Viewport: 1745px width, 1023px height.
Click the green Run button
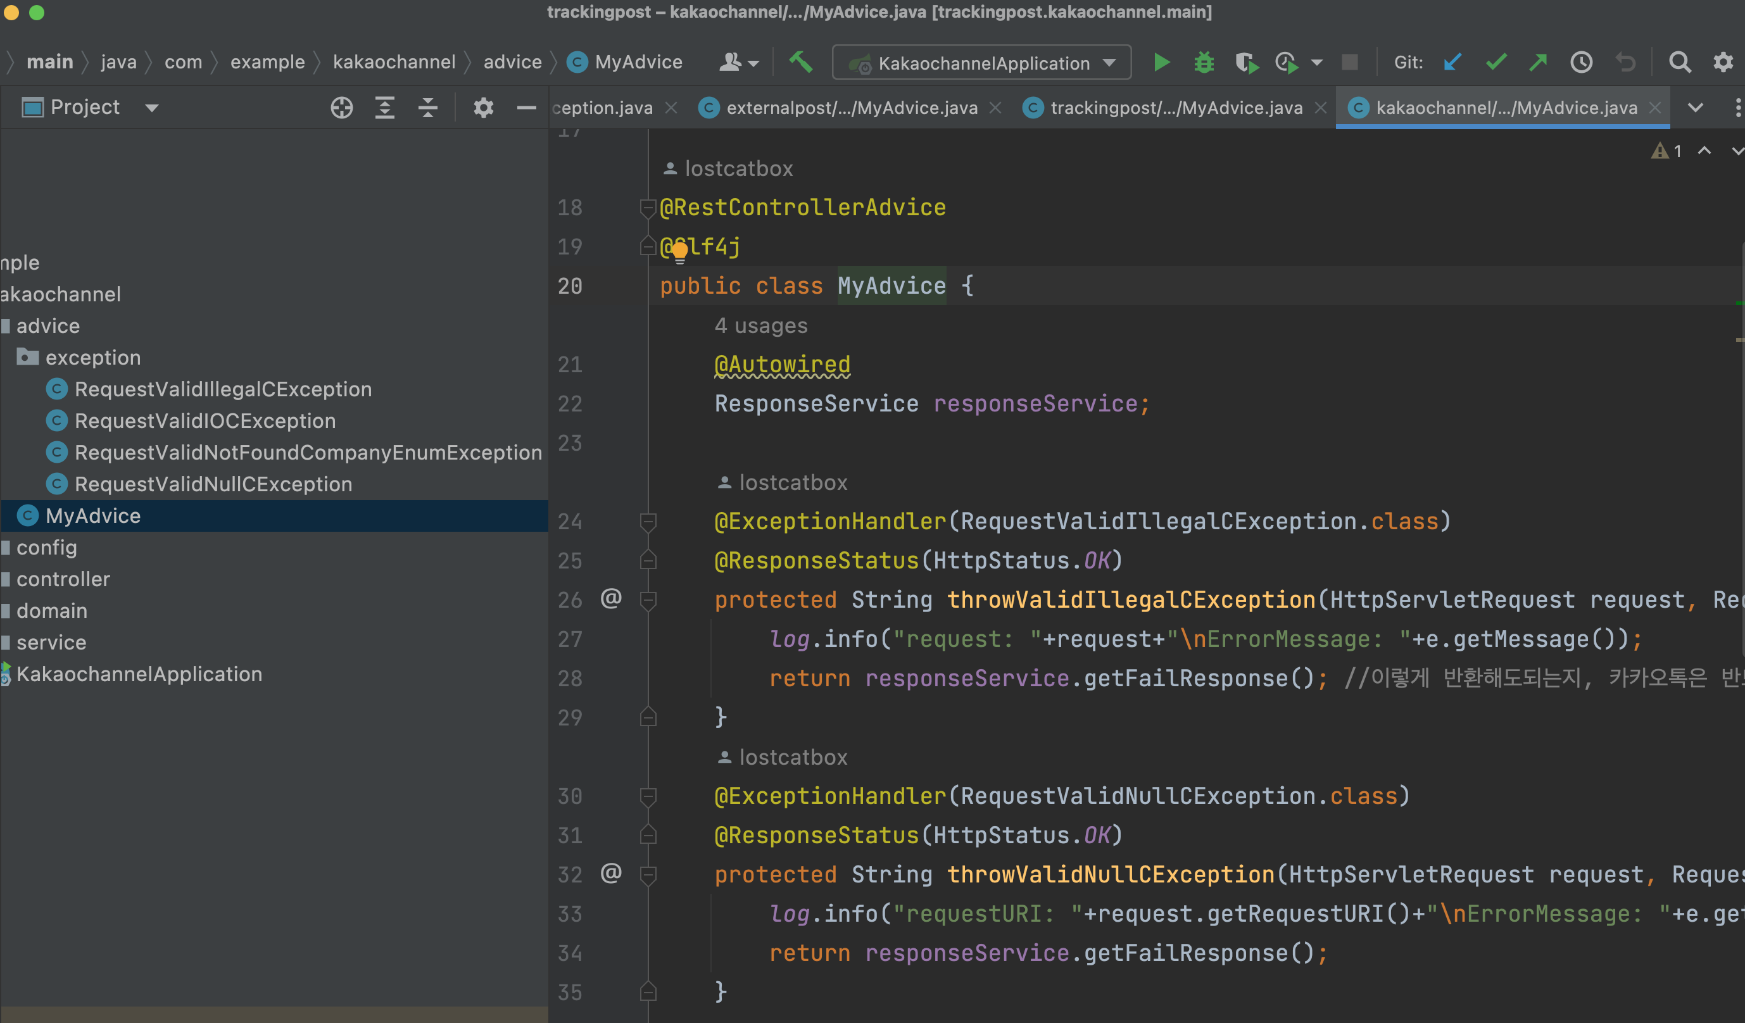click(1161, 63)
